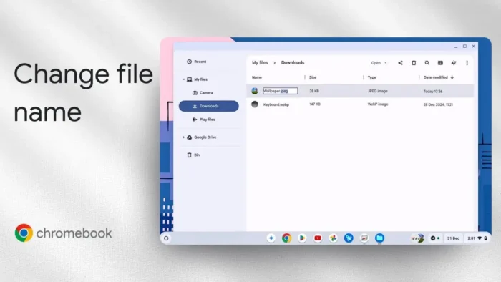This screenshot has height=282, width=501.
Task: Launch Google Photos from the shelf
Action: click(334, 238)
